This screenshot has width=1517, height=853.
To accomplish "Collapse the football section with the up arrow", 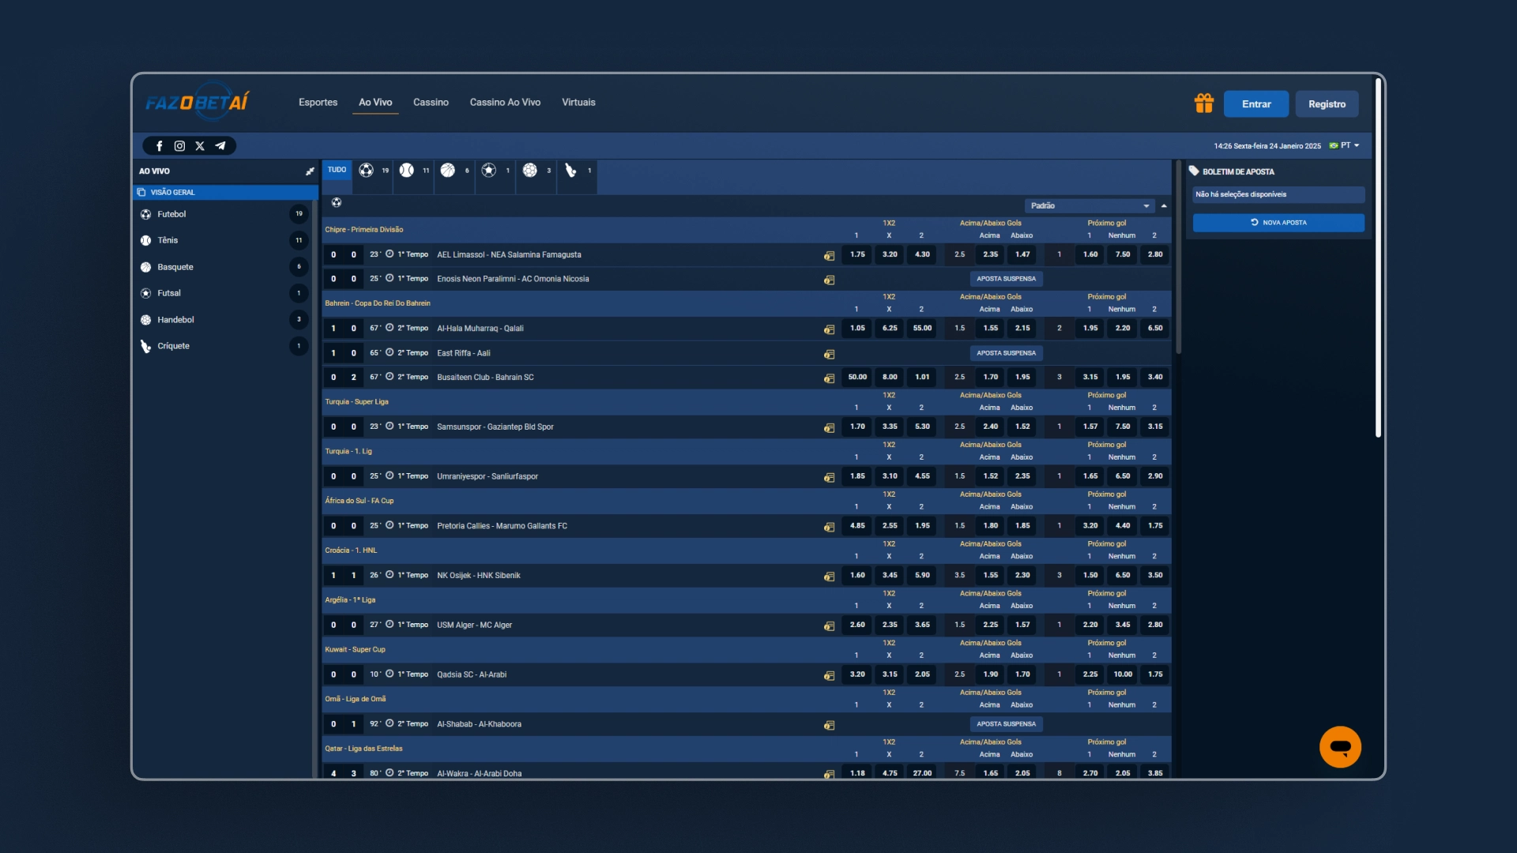I will tap(1164, 205).
